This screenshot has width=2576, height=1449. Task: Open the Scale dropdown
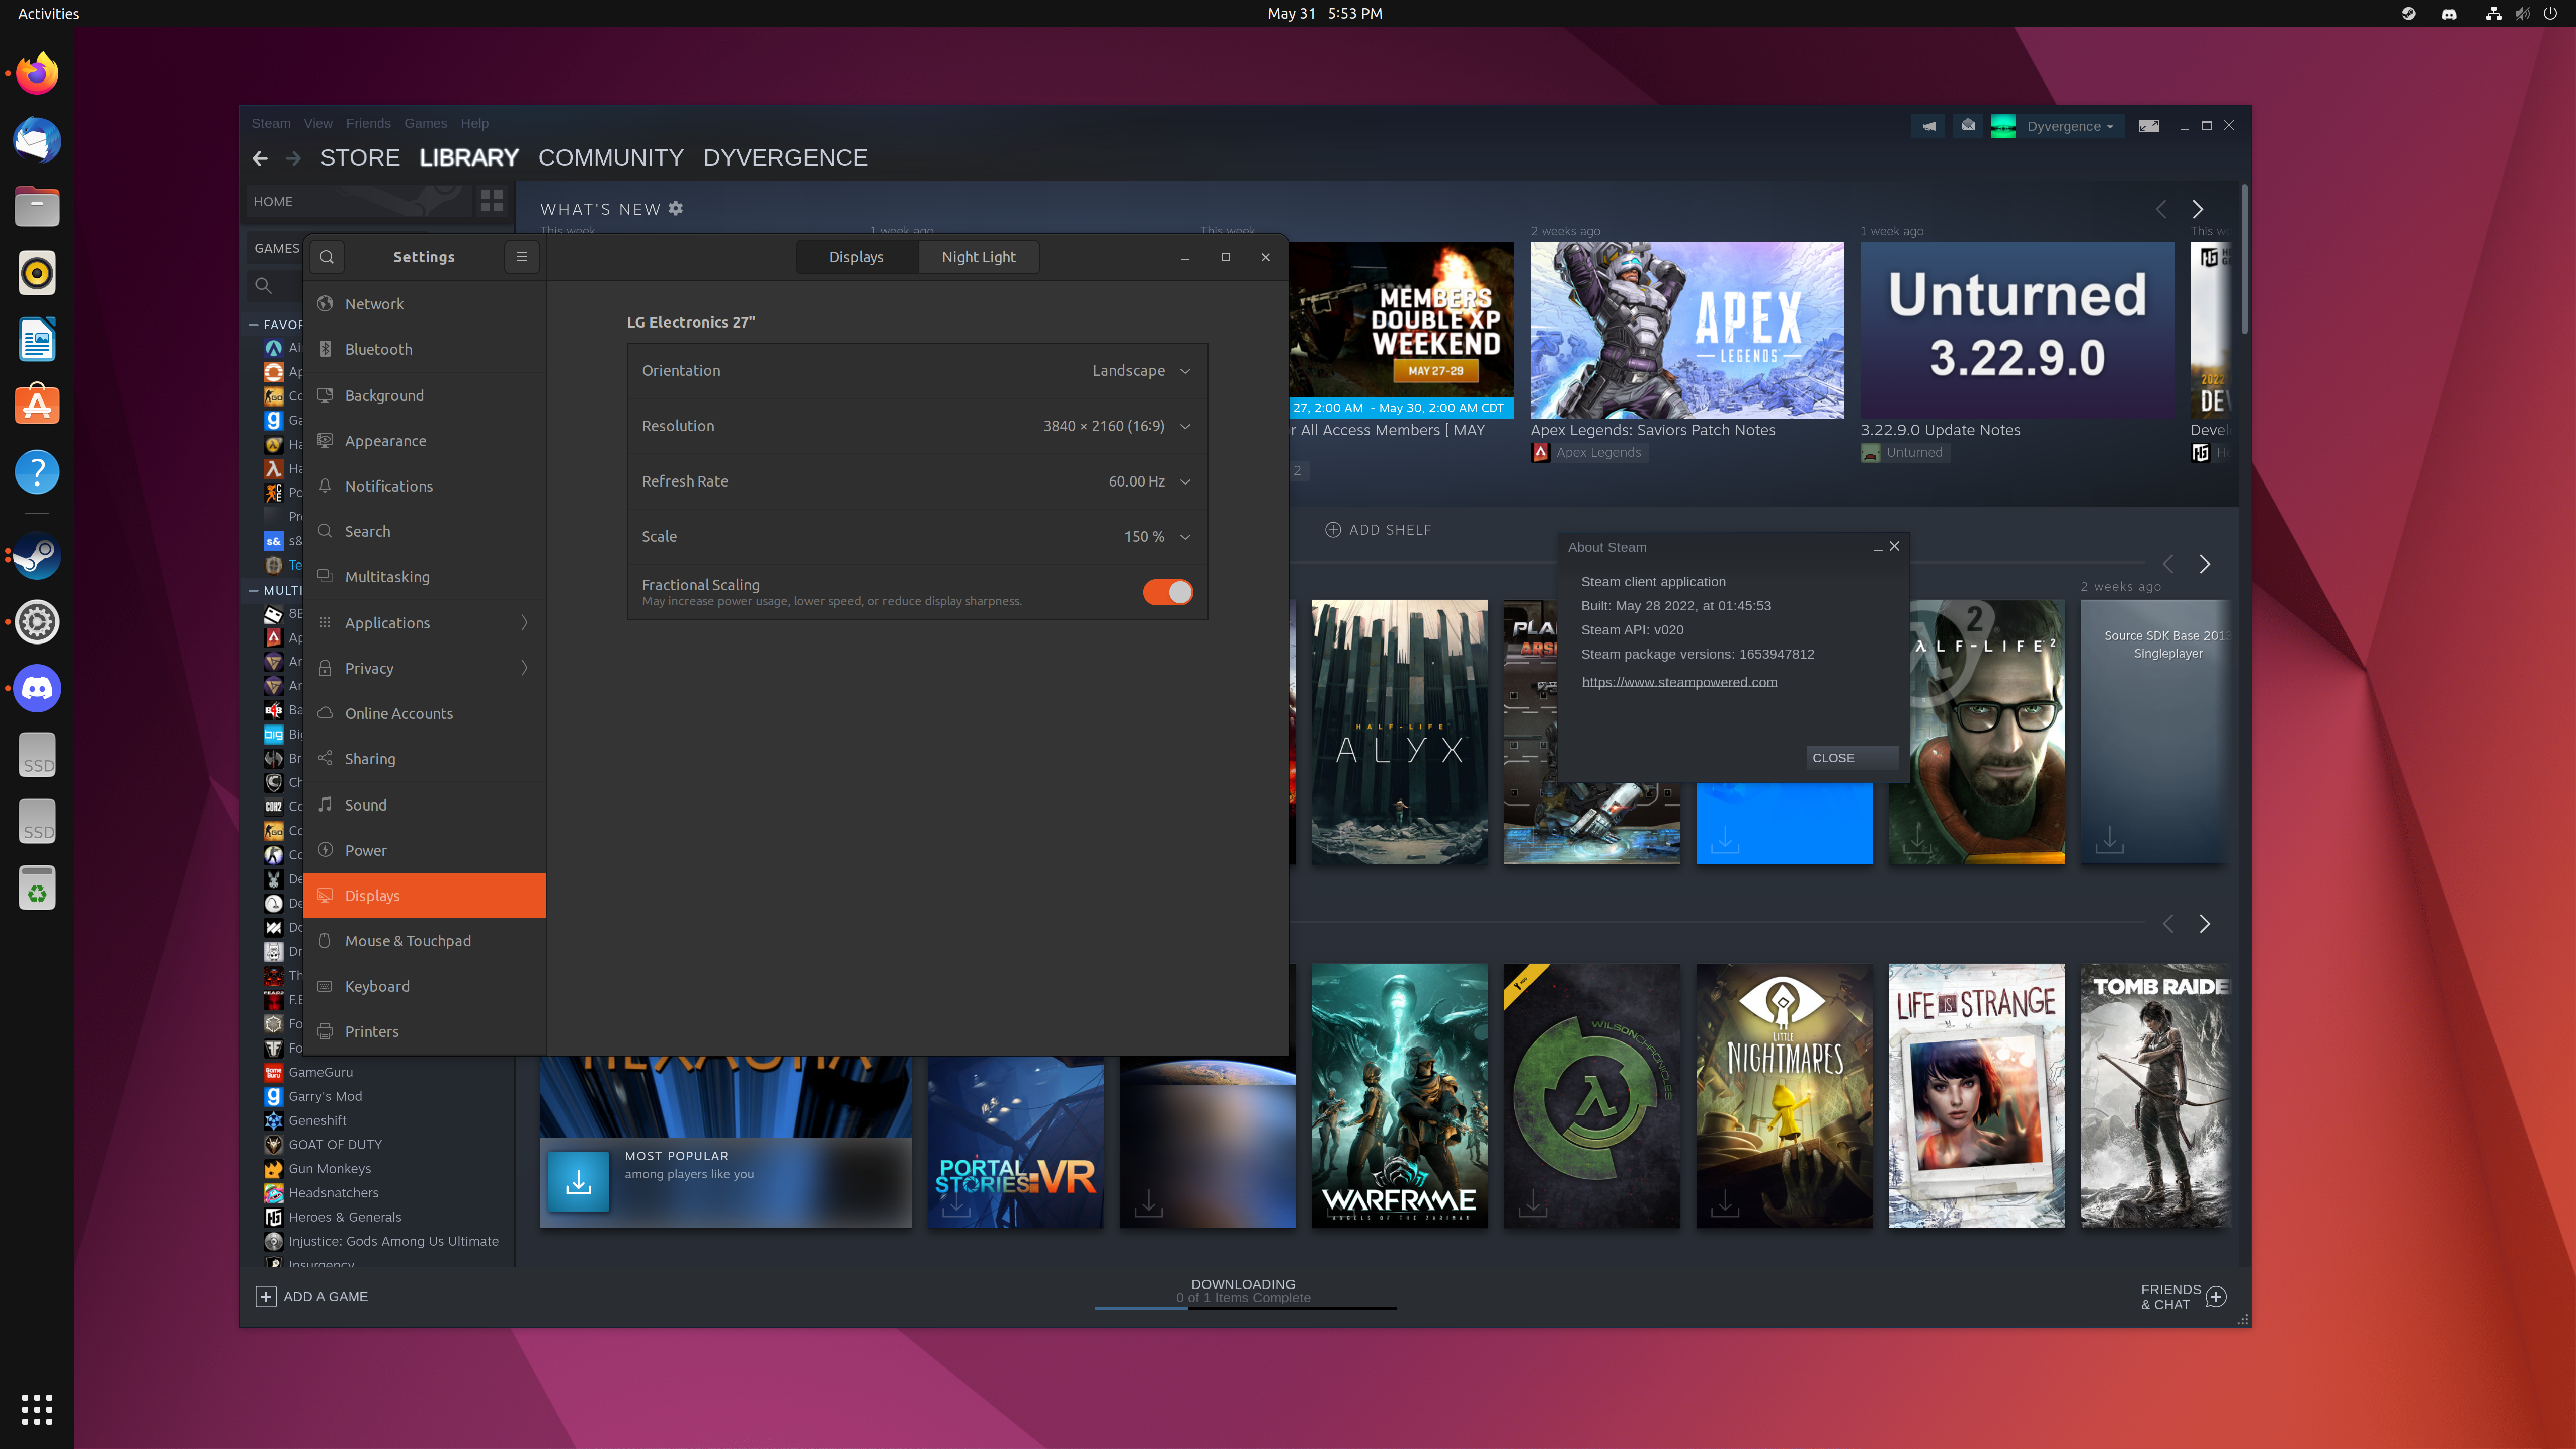tap(917, 537)
